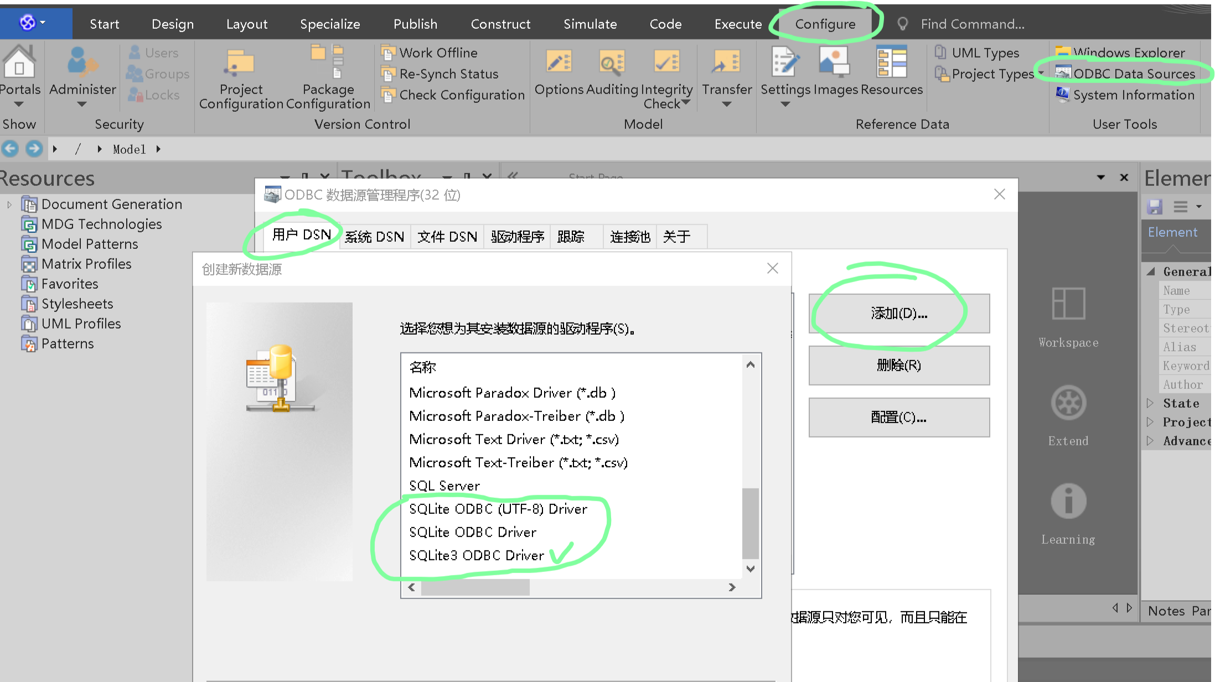Click the 配置(C)... button
The width and height of the screenshot is (1215, 682).
[x=899, y=417]
